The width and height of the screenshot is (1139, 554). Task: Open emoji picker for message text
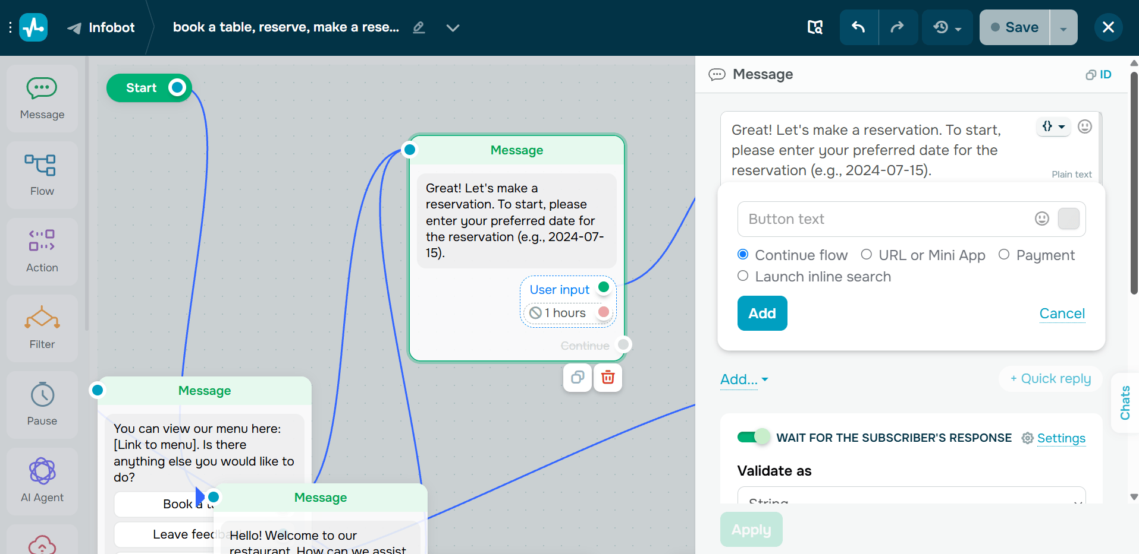tap(1085, 126)
